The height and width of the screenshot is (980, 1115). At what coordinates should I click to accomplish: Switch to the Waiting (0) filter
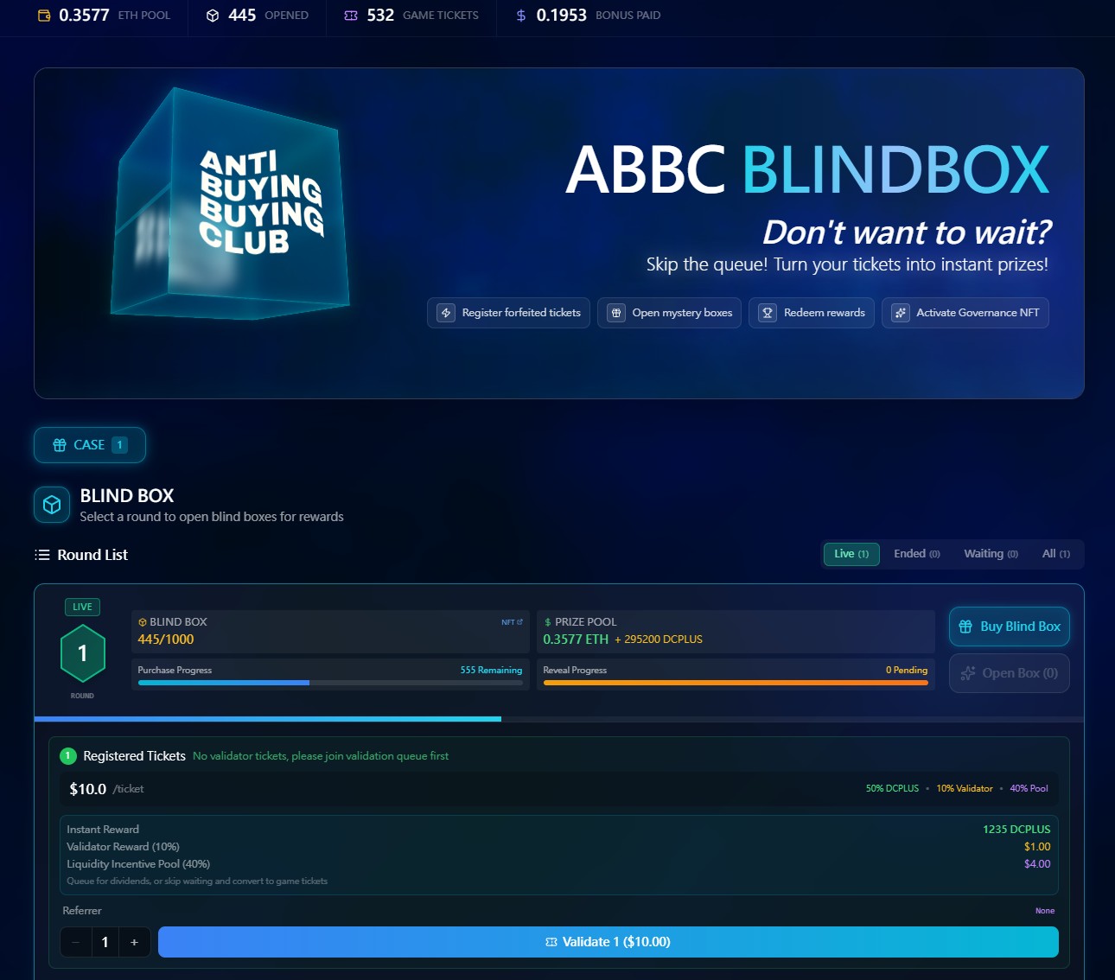click(990, 554)
